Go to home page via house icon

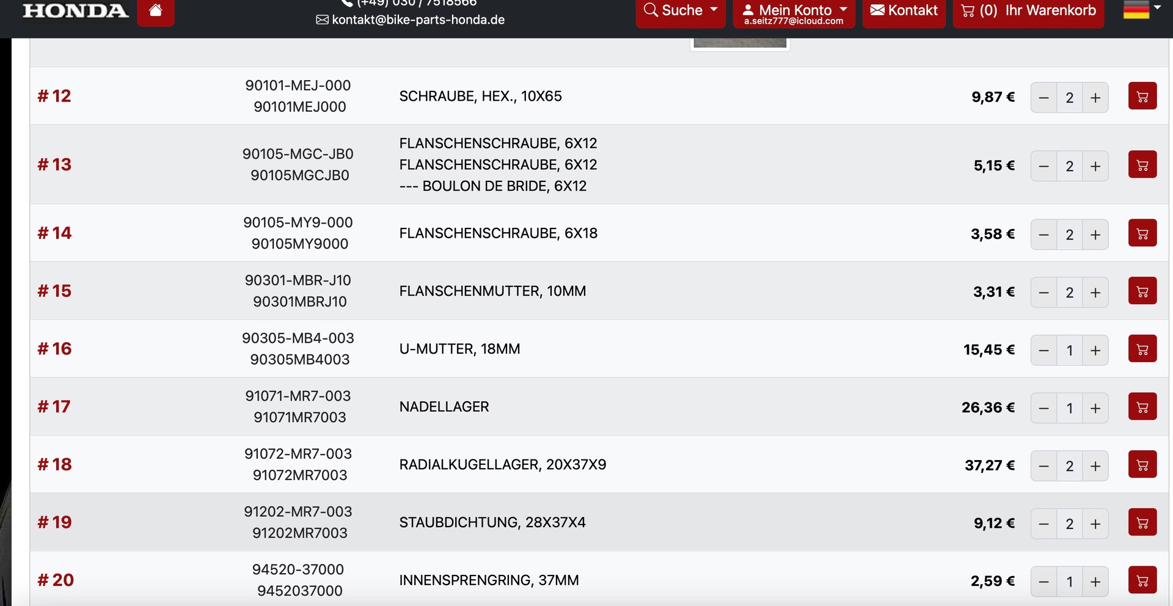[x=155, y=11]
